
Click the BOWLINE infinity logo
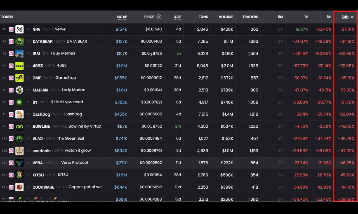19,127
